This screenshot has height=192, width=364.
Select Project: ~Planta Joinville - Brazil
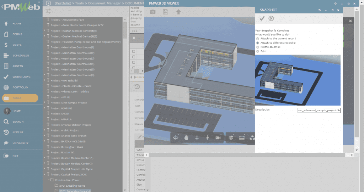pyautogui.click(x=71, y=86)
